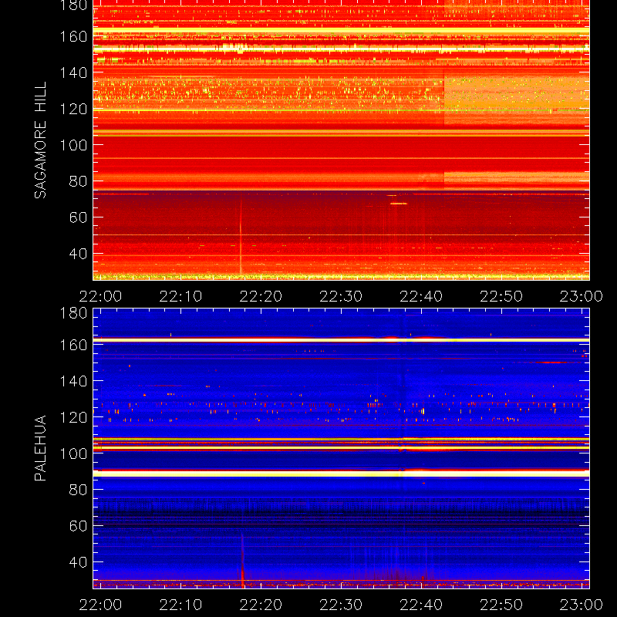Screen dimensions: 617x617
Task: Click 22:50 time label under Palehua plot
Action: [501, 605]
